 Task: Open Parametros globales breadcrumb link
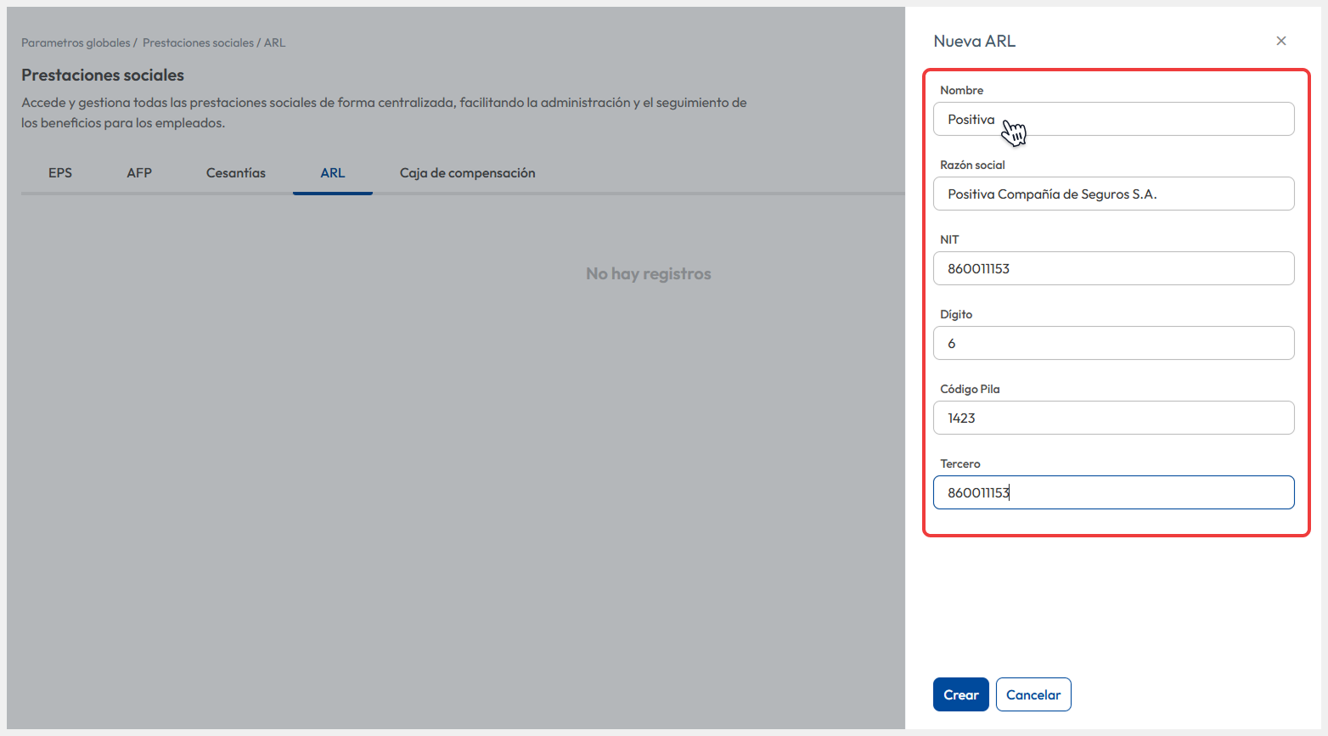point(76,42)
